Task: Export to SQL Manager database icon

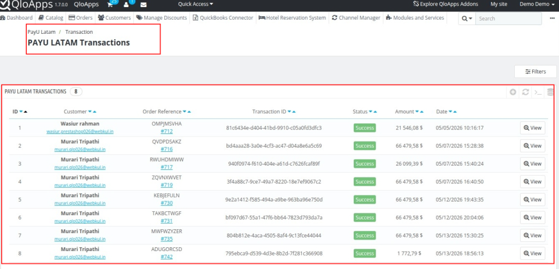Action: click(550, 92)
